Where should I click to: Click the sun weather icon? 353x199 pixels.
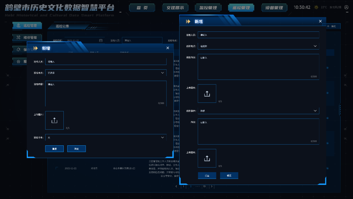click(316, 7)
